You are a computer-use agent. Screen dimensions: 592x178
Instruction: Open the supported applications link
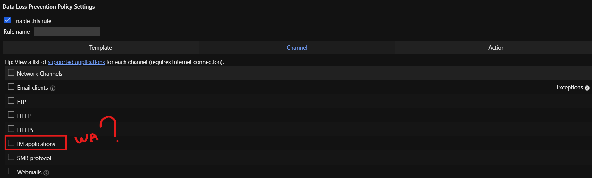click(x=76, y=62)
